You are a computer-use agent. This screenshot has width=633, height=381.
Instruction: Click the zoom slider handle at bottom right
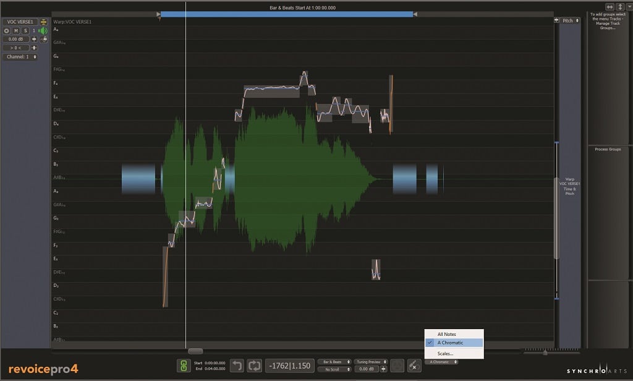(x=545, y=353)
